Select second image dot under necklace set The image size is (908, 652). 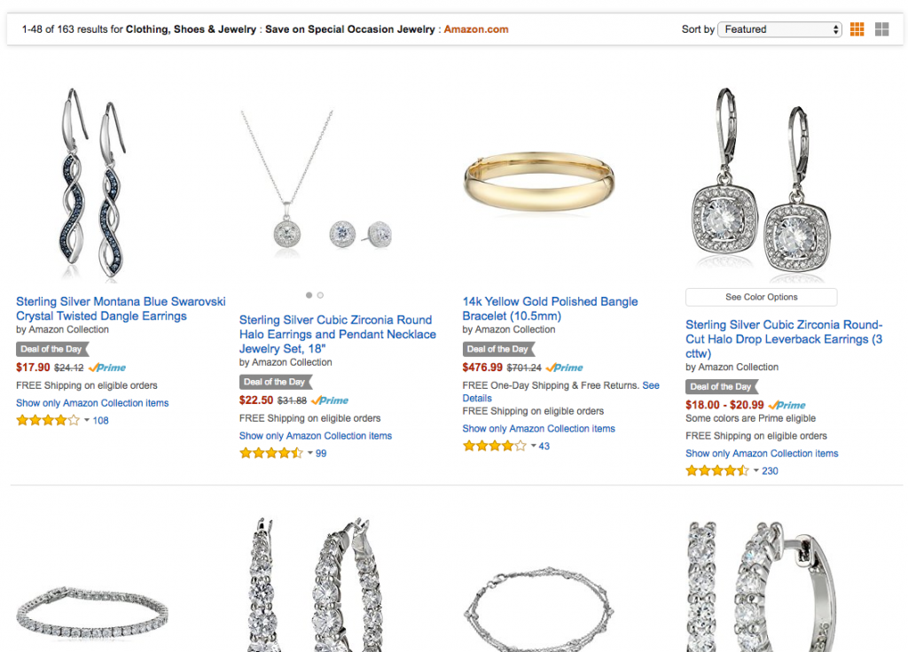[x=320, y=295]
